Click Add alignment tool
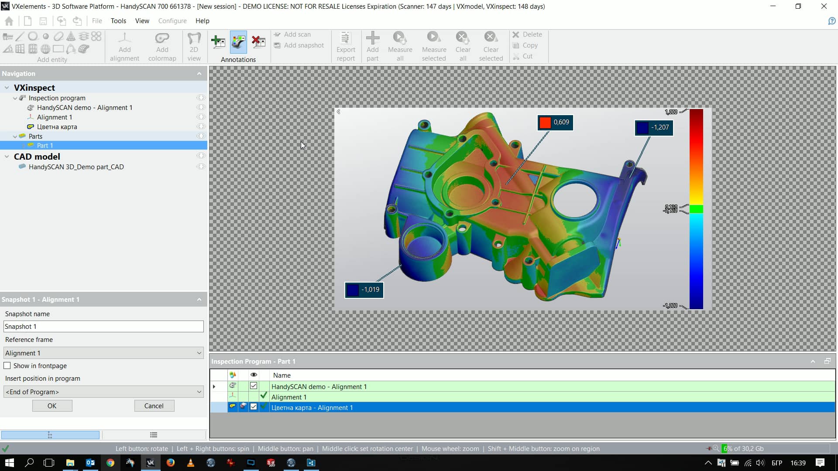The image size is (838, 471). coord(124,47)
